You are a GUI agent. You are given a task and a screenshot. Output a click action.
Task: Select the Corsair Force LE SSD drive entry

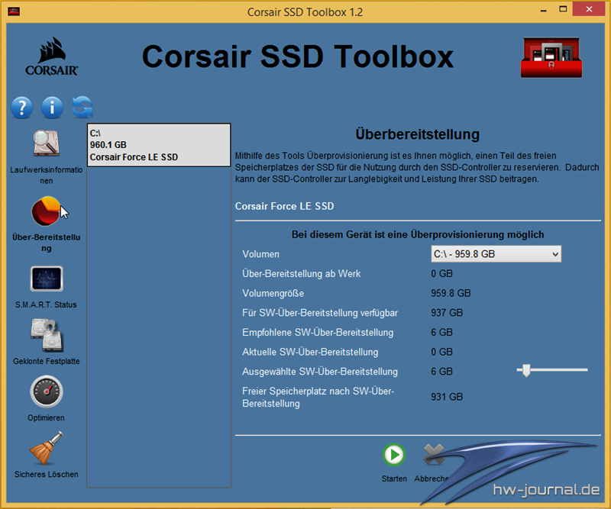(x=159, y=145)
